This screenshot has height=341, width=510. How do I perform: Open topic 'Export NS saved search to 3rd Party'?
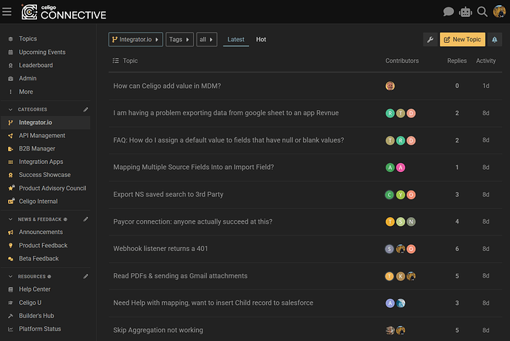coord(169,195)
